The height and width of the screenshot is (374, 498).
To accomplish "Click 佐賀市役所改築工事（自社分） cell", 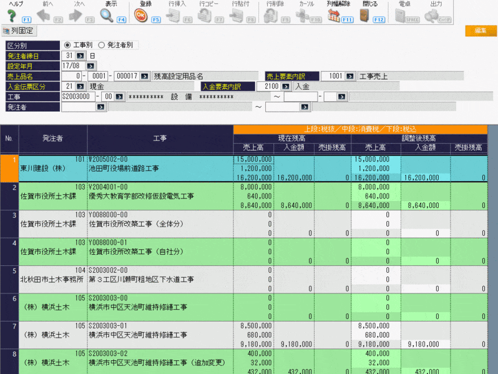I will tap(136, 252).
